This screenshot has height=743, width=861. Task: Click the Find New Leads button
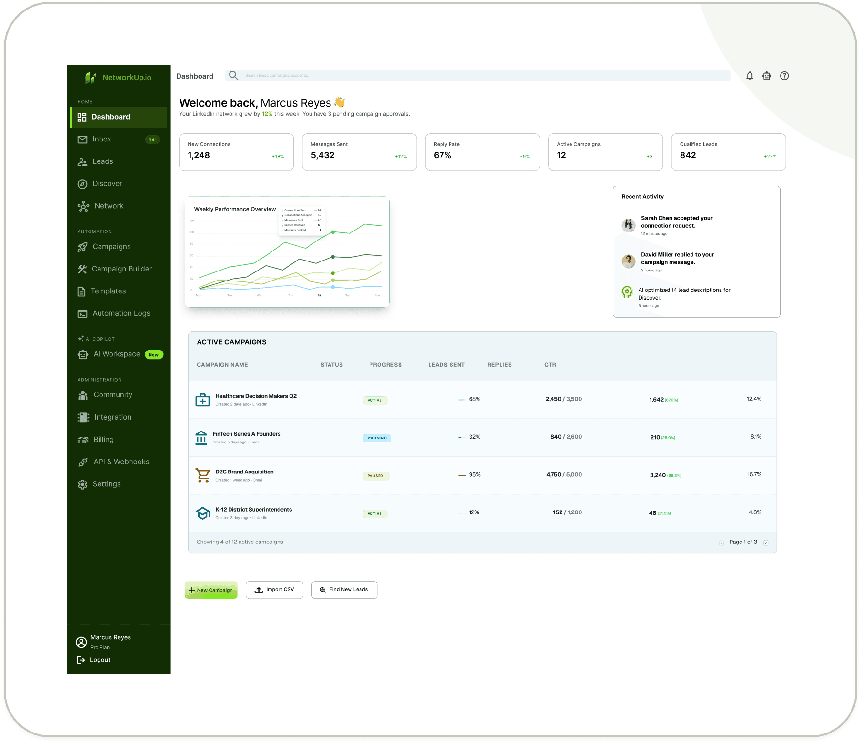coord(344,590)
